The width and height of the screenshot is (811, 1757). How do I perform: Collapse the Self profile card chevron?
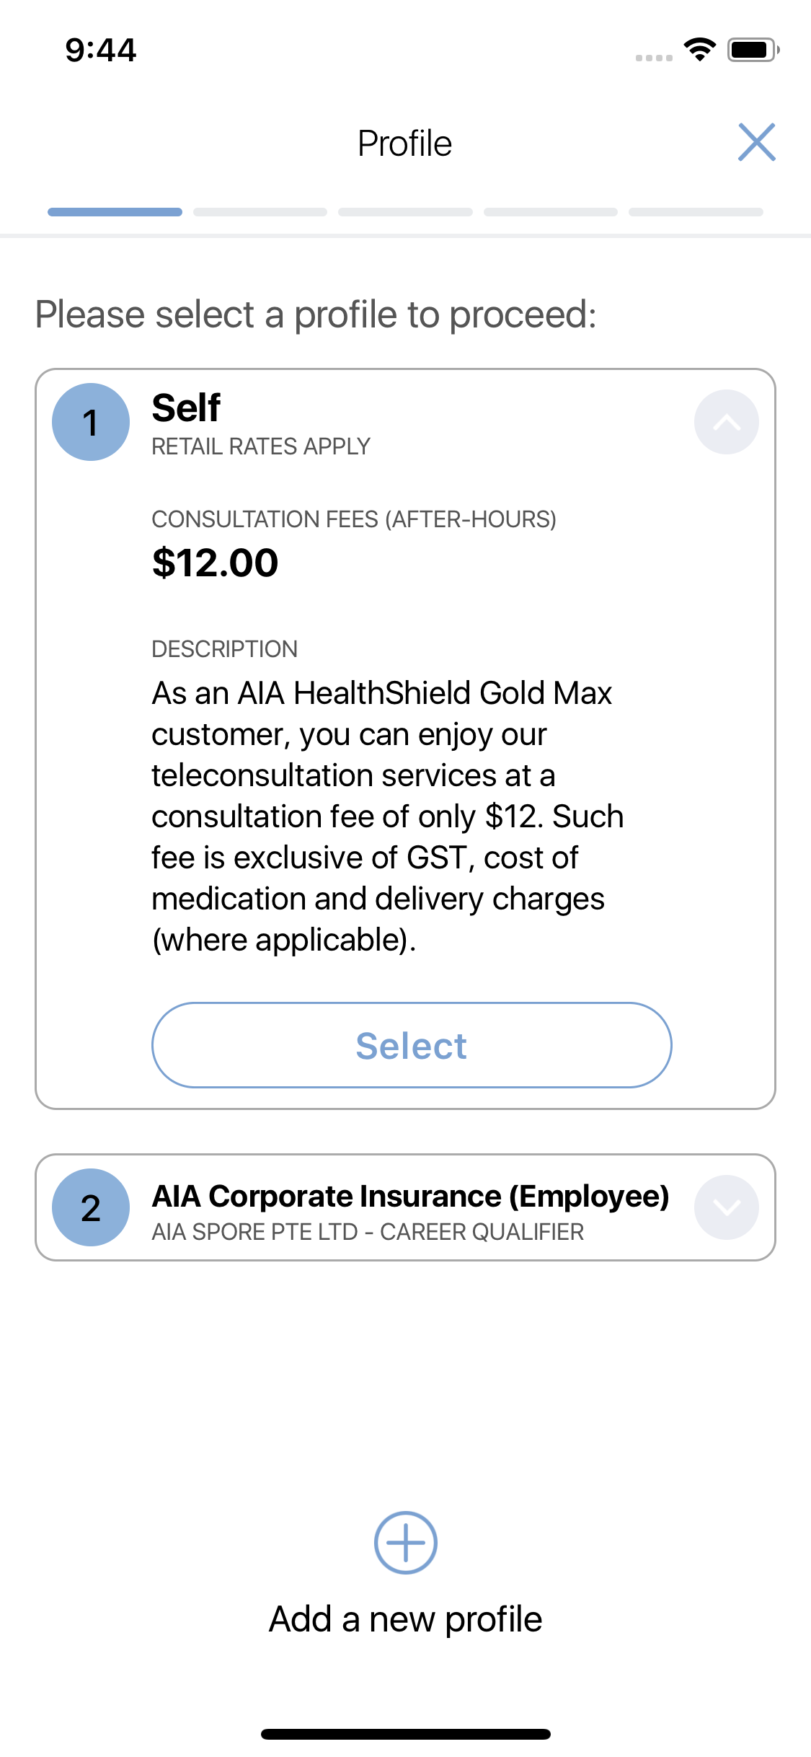click(726, 422)
